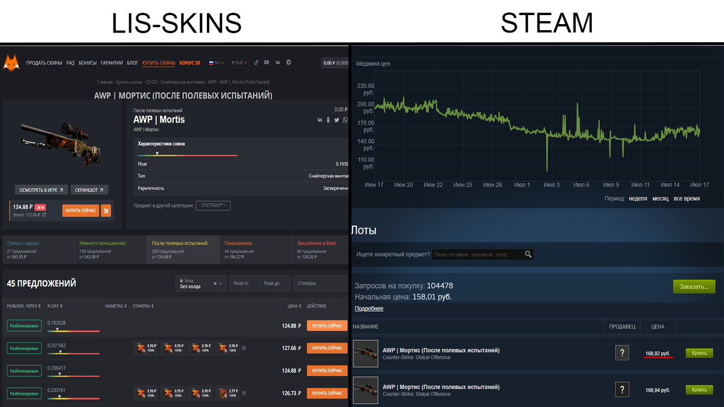This screenshot has width=724, height=407.
Task: Sort offers by Цена column
Action: (x=294, y=306)
